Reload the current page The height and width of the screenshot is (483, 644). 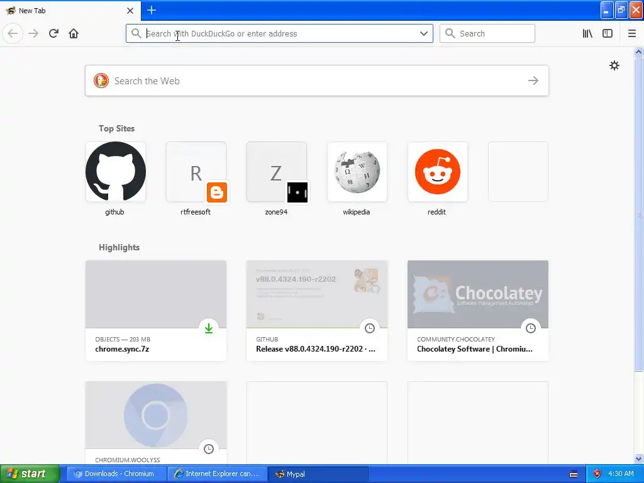53,33
